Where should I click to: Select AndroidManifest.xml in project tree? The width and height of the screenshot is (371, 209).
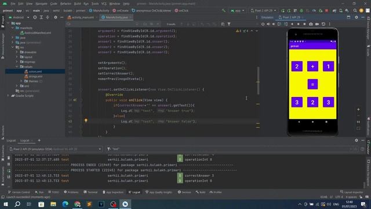pos(36,33)
